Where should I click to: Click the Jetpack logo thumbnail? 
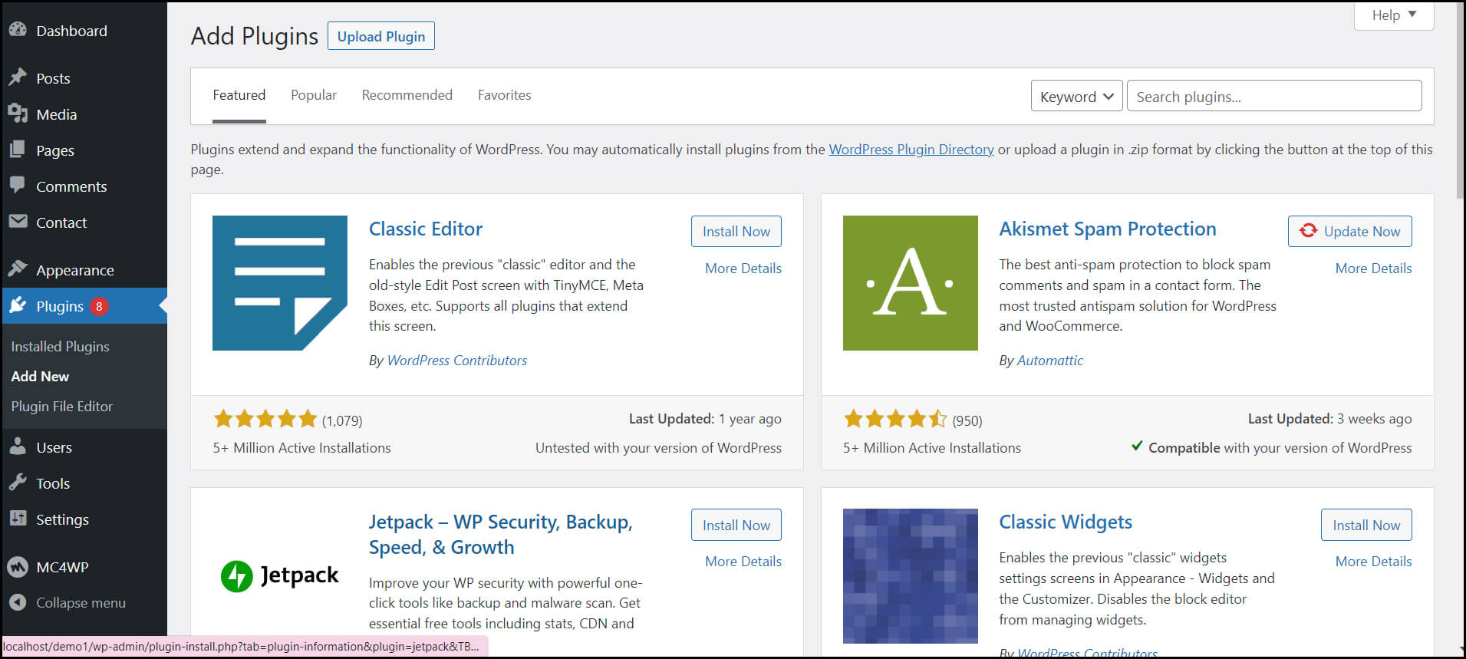pyautogui.click(x=280, y=575)
